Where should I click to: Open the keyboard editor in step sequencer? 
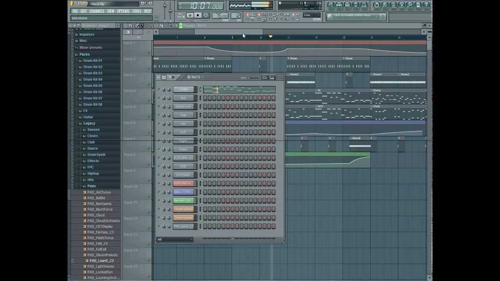click(x=272, y=77)
